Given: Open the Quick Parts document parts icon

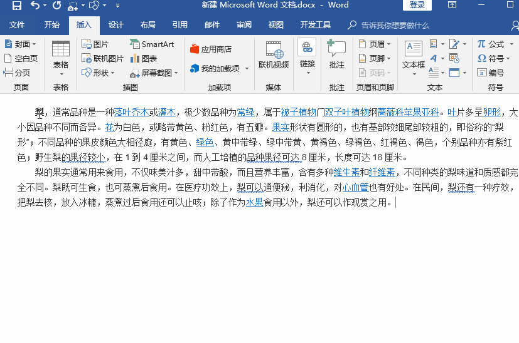Looking at the screenshot, I should [437, 44].
